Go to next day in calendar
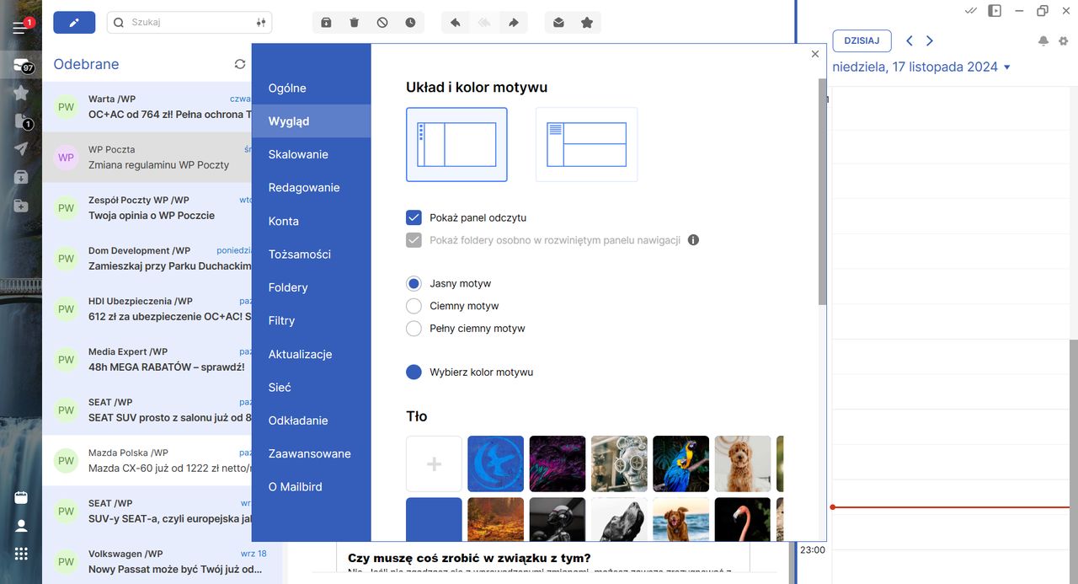Viewport: 1078px width, 584px height. (x=930, y=41)
